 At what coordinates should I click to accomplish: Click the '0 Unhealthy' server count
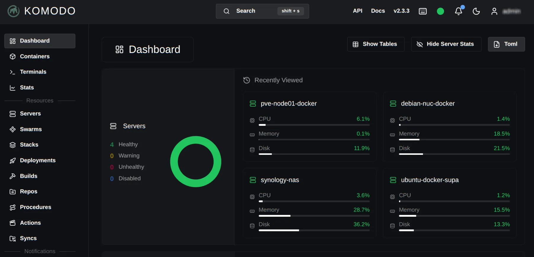pos(127,167)
